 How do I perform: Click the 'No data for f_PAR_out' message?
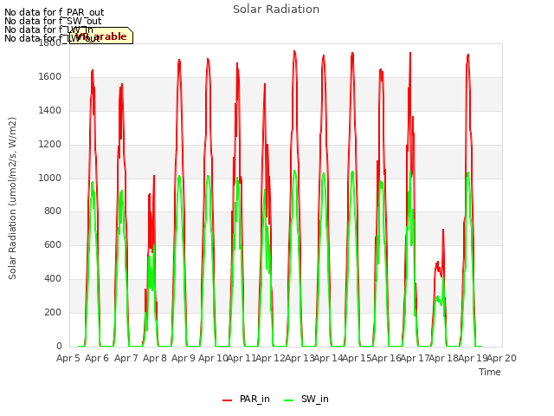pos(55,12)
